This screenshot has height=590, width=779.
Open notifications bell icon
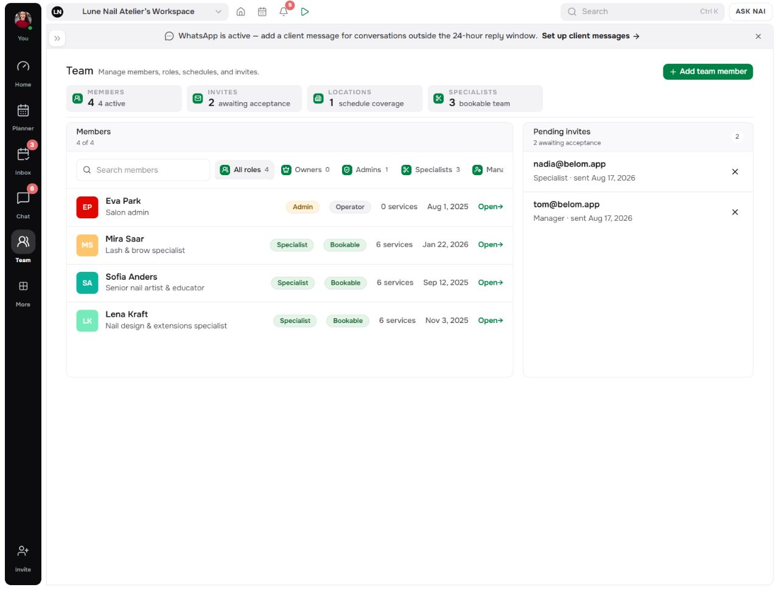(284, 12)
